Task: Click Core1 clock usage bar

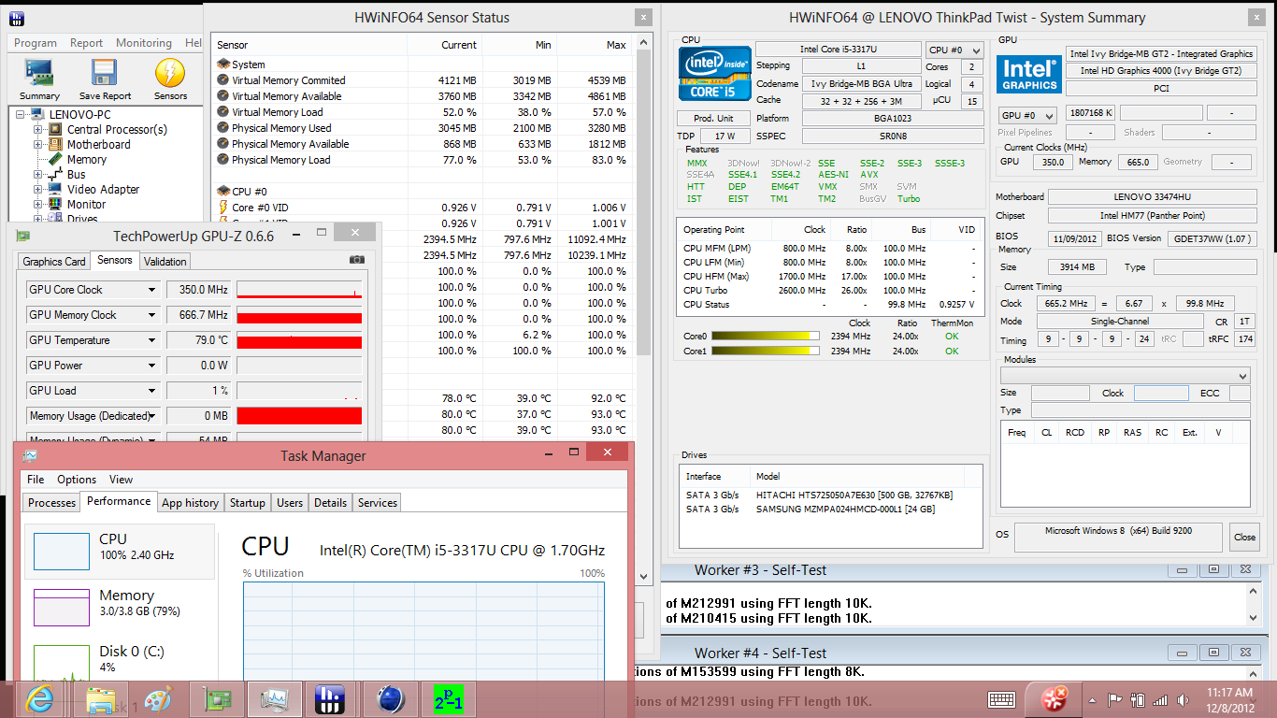Action: pyautogui.click(x=766, y=352)
